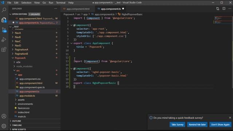Screen dimensions: 233x131
Task: Open the View menu
Action: [x=37, y=3]
